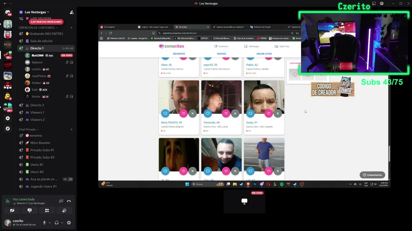This screenshot has height=231, width=412.
Task: Switch to the NUEVOS tab on Zonacitas
Action: [221, 54]
